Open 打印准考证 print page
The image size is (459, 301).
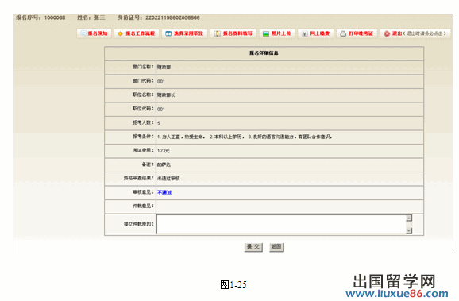click(x=357, y=33)
